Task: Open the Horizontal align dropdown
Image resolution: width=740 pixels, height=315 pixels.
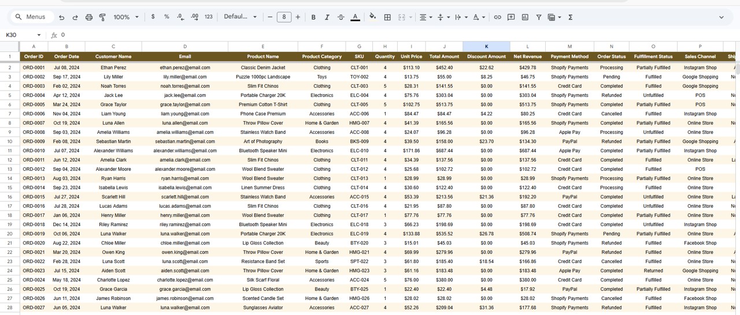Action: 425,17
